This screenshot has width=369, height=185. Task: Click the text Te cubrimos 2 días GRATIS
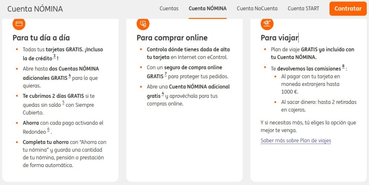click(x=53, y=96)
